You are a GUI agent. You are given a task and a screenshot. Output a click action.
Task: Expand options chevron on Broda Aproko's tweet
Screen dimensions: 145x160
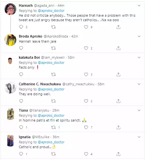tap(139, 36)
